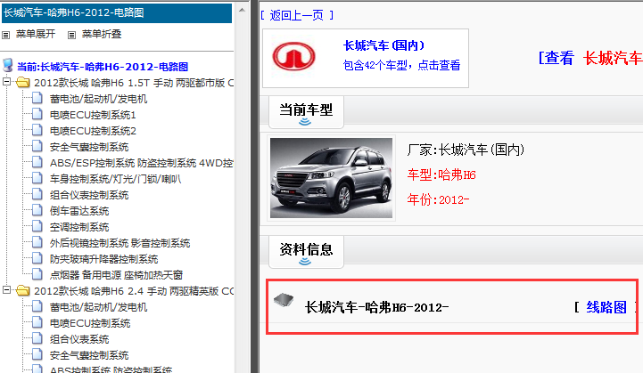The image size is (643, 373).
Task: Select 菜单折叠 to collapse all menus
Action: (102, 34)
